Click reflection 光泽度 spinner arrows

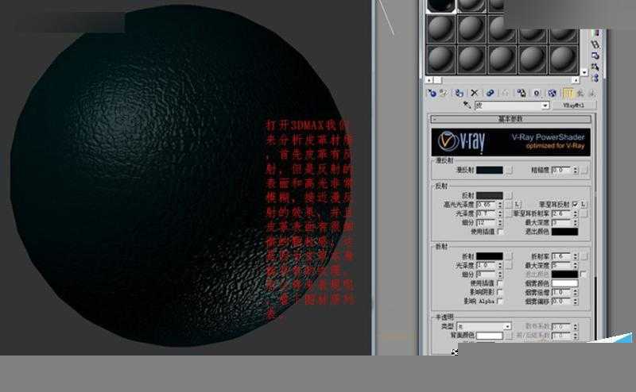coord(500,213)
